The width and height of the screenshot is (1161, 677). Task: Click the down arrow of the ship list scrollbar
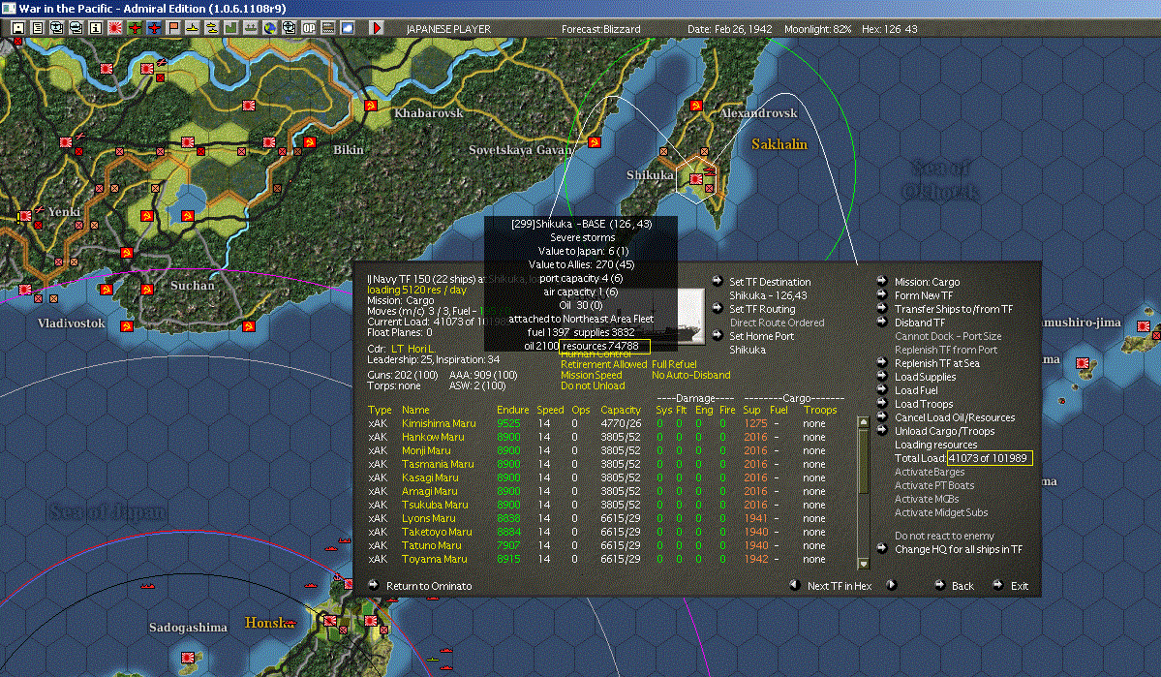point(863,563)
